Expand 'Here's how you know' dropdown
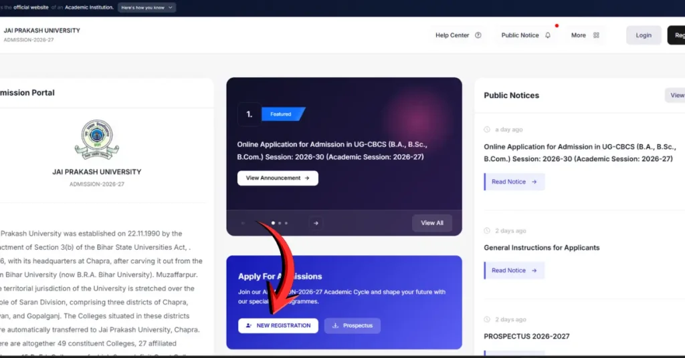This screenshot has width=685, height=358. [146, 7]
